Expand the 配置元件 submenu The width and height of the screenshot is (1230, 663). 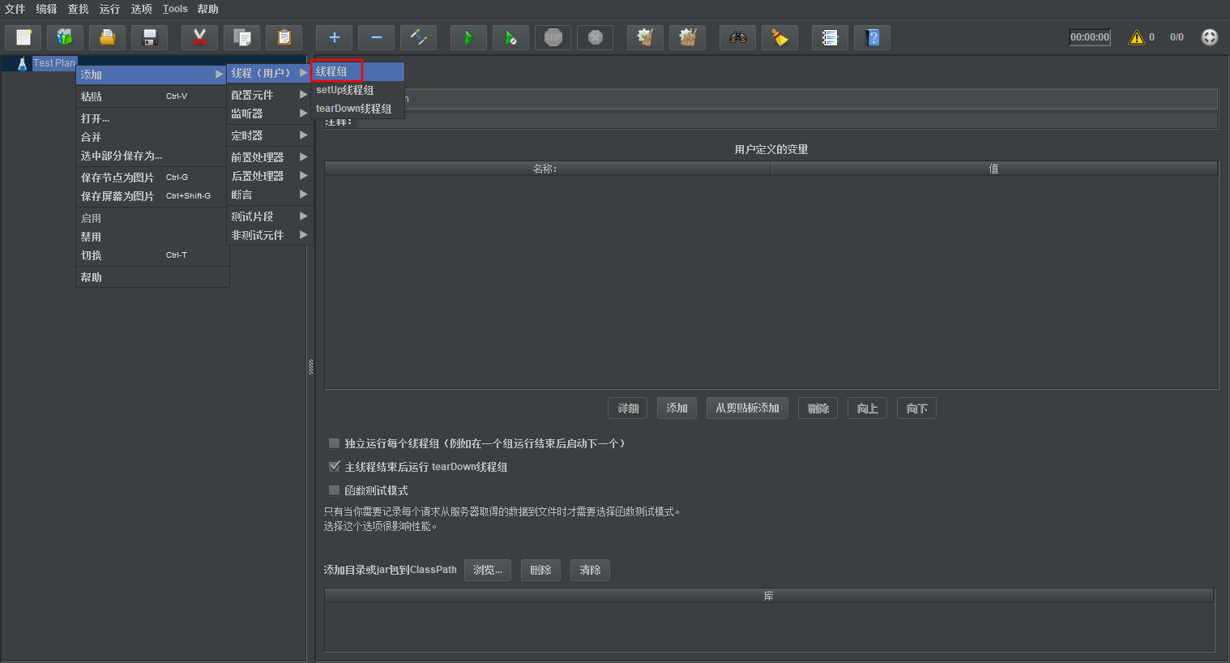[270, 95]
